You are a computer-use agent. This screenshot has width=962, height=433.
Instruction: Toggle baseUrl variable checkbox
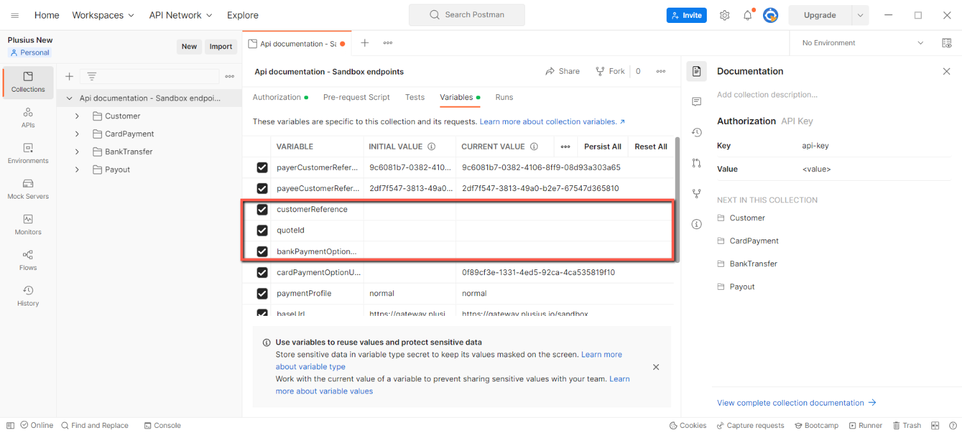pyautogui.click(x=262, y=313)
